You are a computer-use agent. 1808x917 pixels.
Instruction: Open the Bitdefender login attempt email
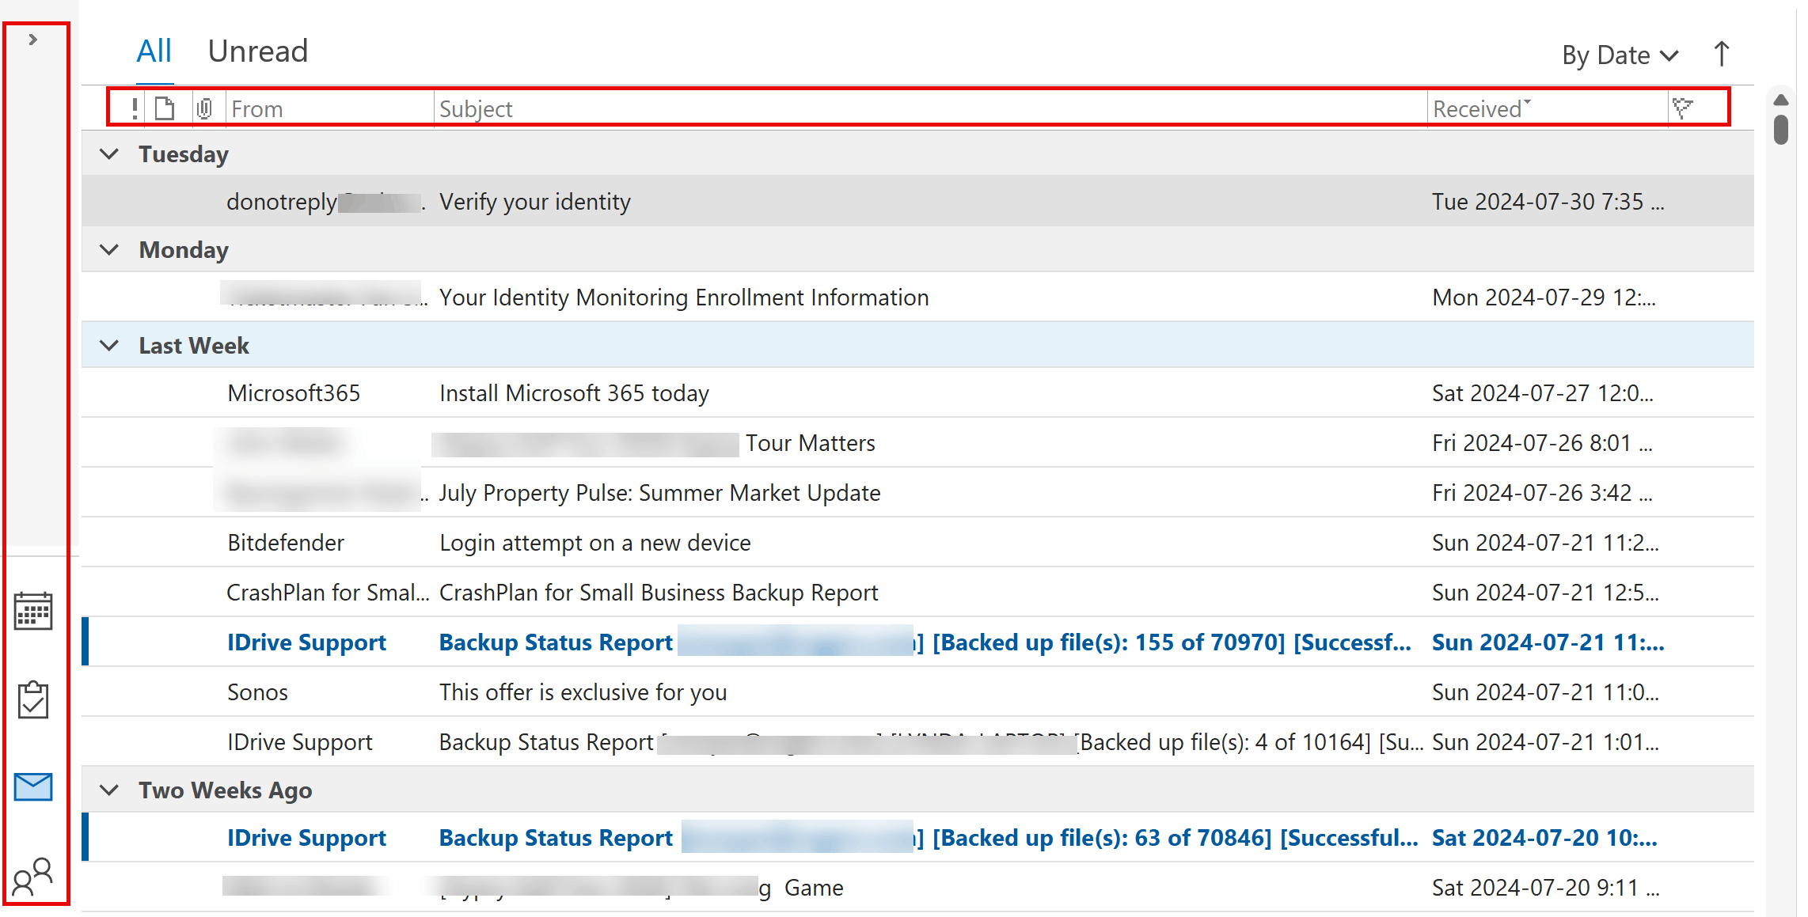pos(594,543)
